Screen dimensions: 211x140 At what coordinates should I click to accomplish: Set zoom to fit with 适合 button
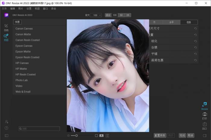[108, 15]
